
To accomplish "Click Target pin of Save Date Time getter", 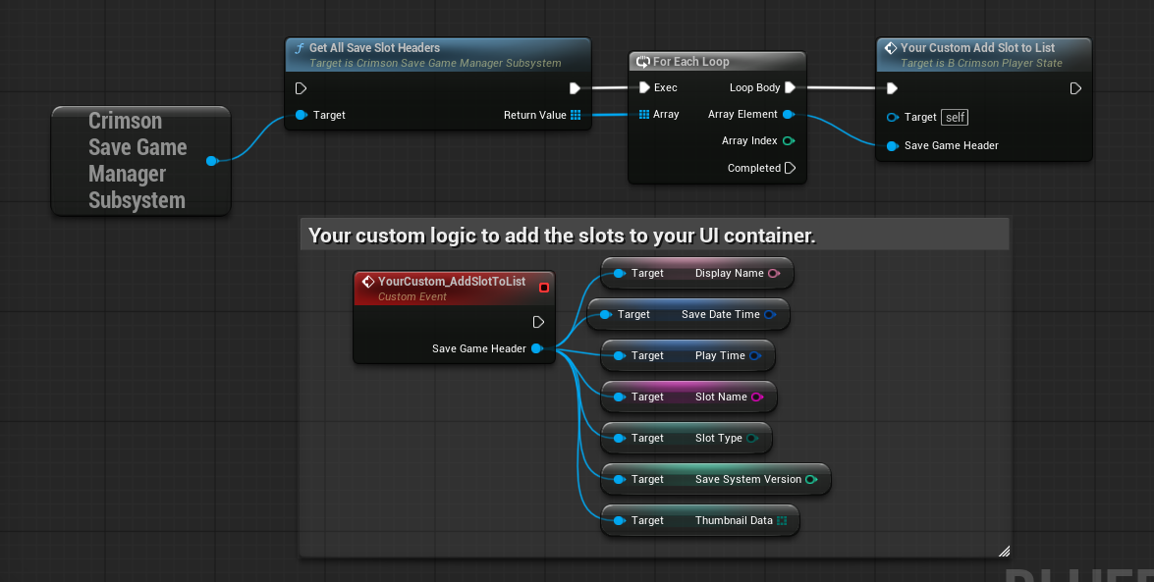I will click(x=605, y=314).
